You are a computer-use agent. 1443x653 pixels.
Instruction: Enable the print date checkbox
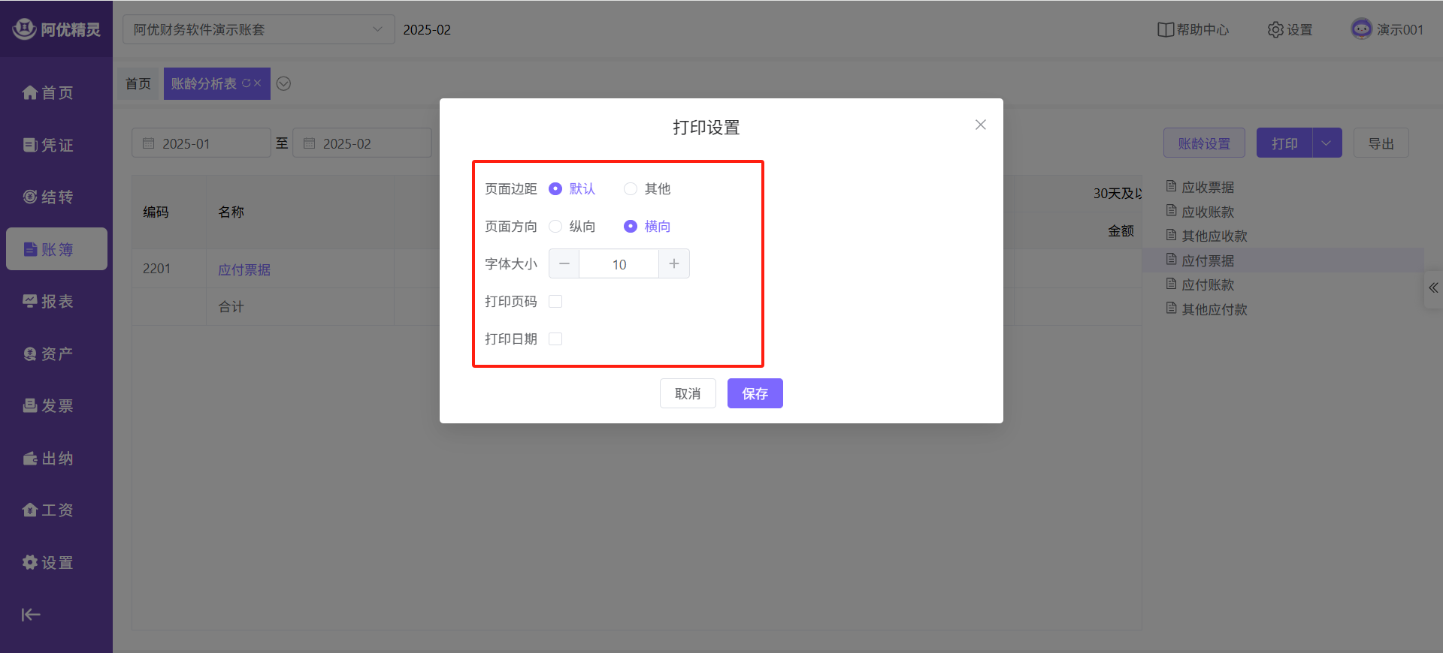click(555, 339)
